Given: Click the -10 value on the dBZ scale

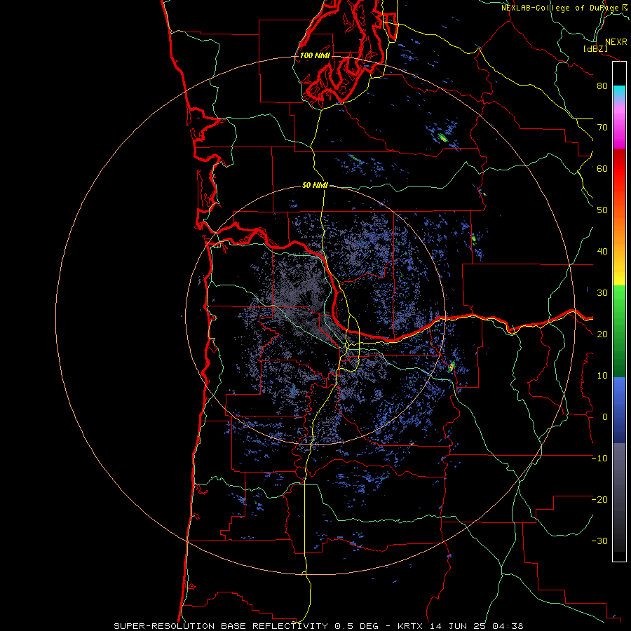Looking at the screenshot, I should tap(599, 459).
